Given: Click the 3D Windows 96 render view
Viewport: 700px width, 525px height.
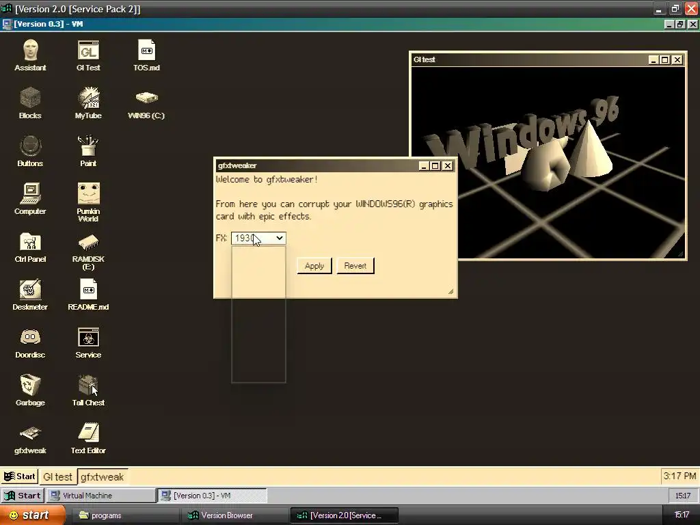Looking at the screenshot, I should (x=548, y=162).
